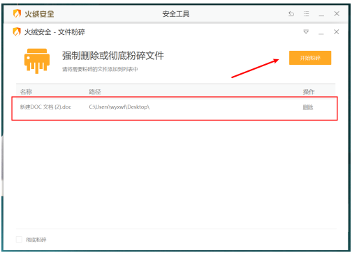Click the 火绒安全 logo in 安全工具 title bar
Screen dimensions: 352x253
34,14
